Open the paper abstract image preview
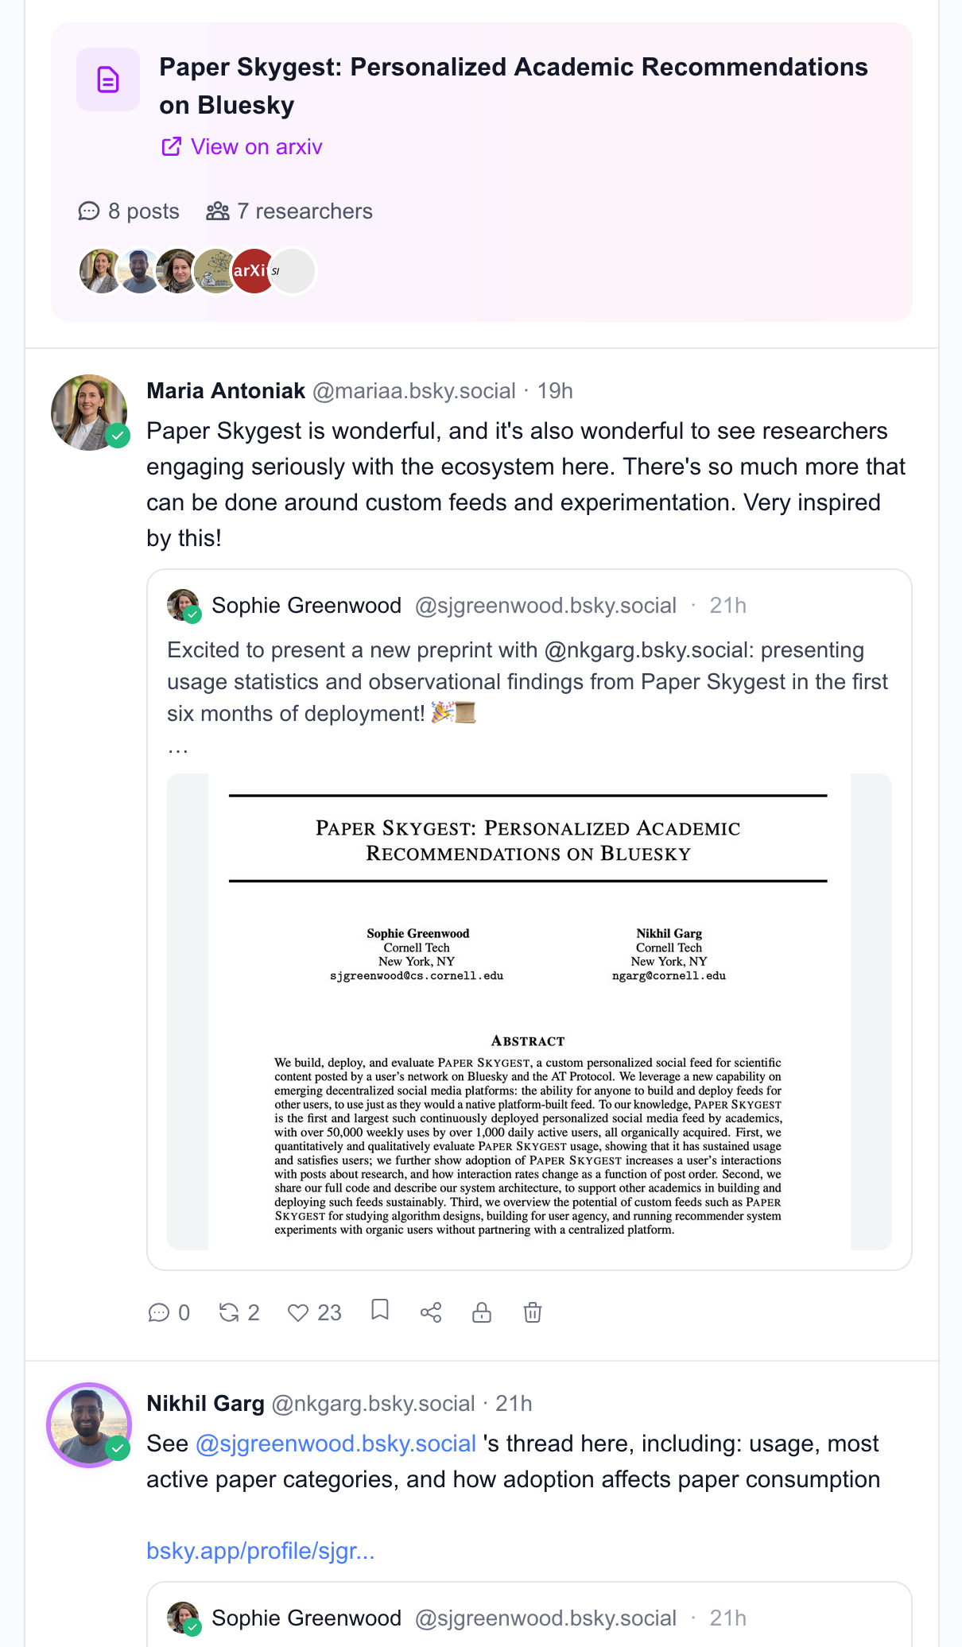The image size is (962, 1647). coord(529,1011)
